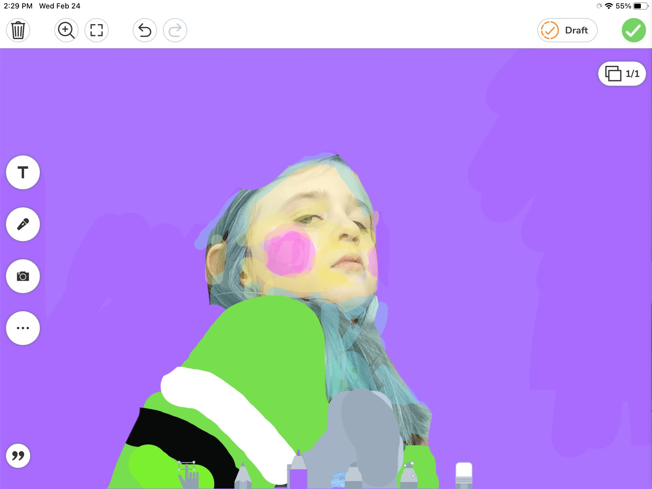Open more tools three-dots menu

click(23, 328)
